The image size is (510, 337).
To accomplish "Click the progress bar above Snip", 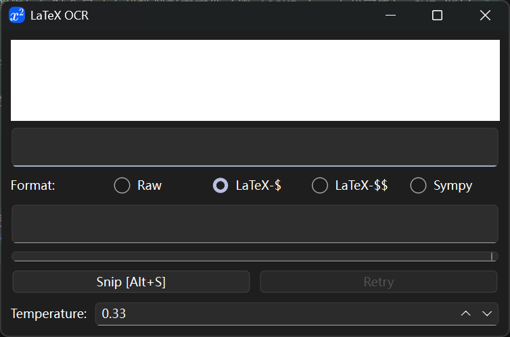I will click(x=255, y=257).
